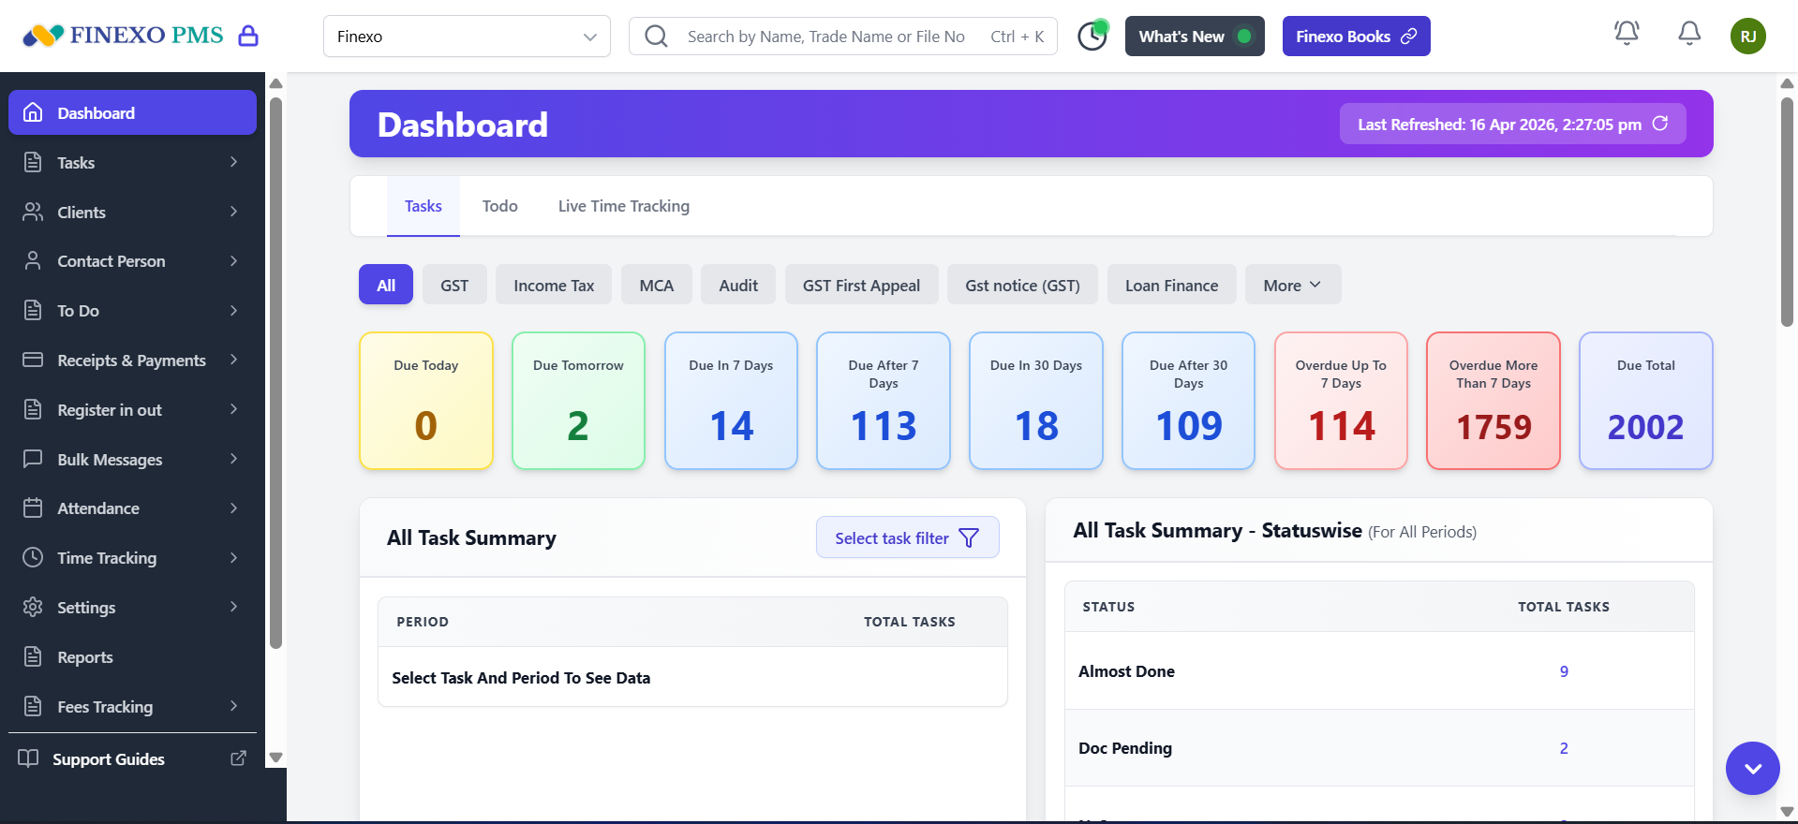Click the Contact Person icon in sidebar
Viewport: 1798px width, 824px height.
(x=33, y=260)
